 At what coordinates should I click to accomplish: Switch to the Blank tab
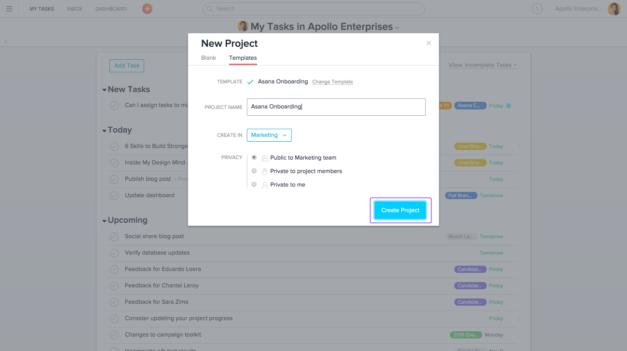(x=208, y=58)
